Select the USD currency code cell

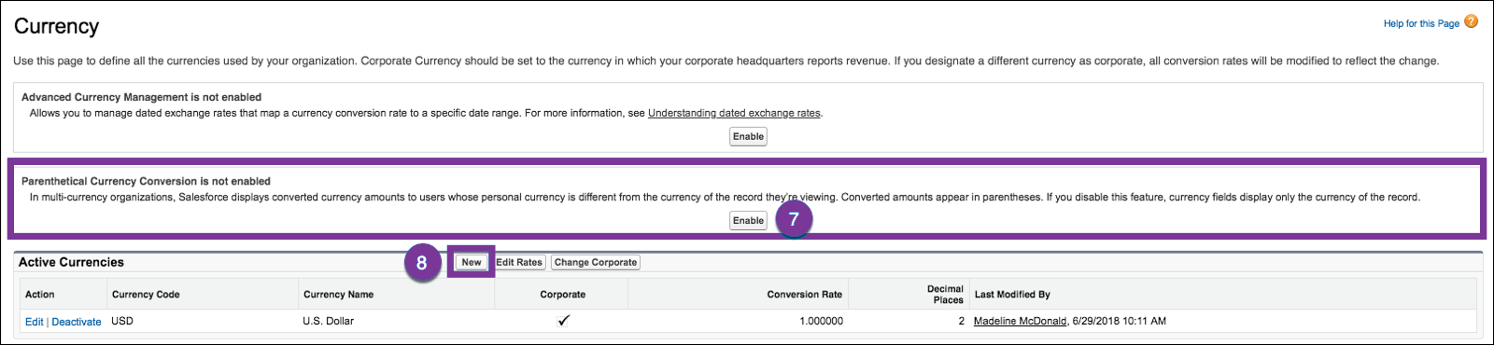click(122, 321)
